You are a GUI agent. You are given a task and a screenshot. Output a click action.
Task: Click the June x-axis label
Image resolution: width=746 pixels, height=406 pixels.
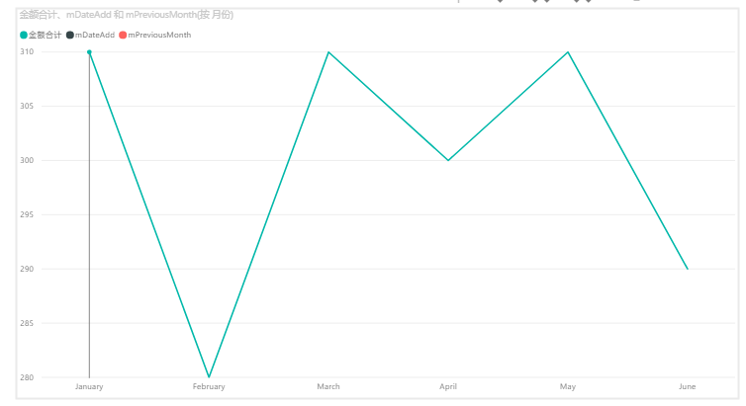(687, 386)
